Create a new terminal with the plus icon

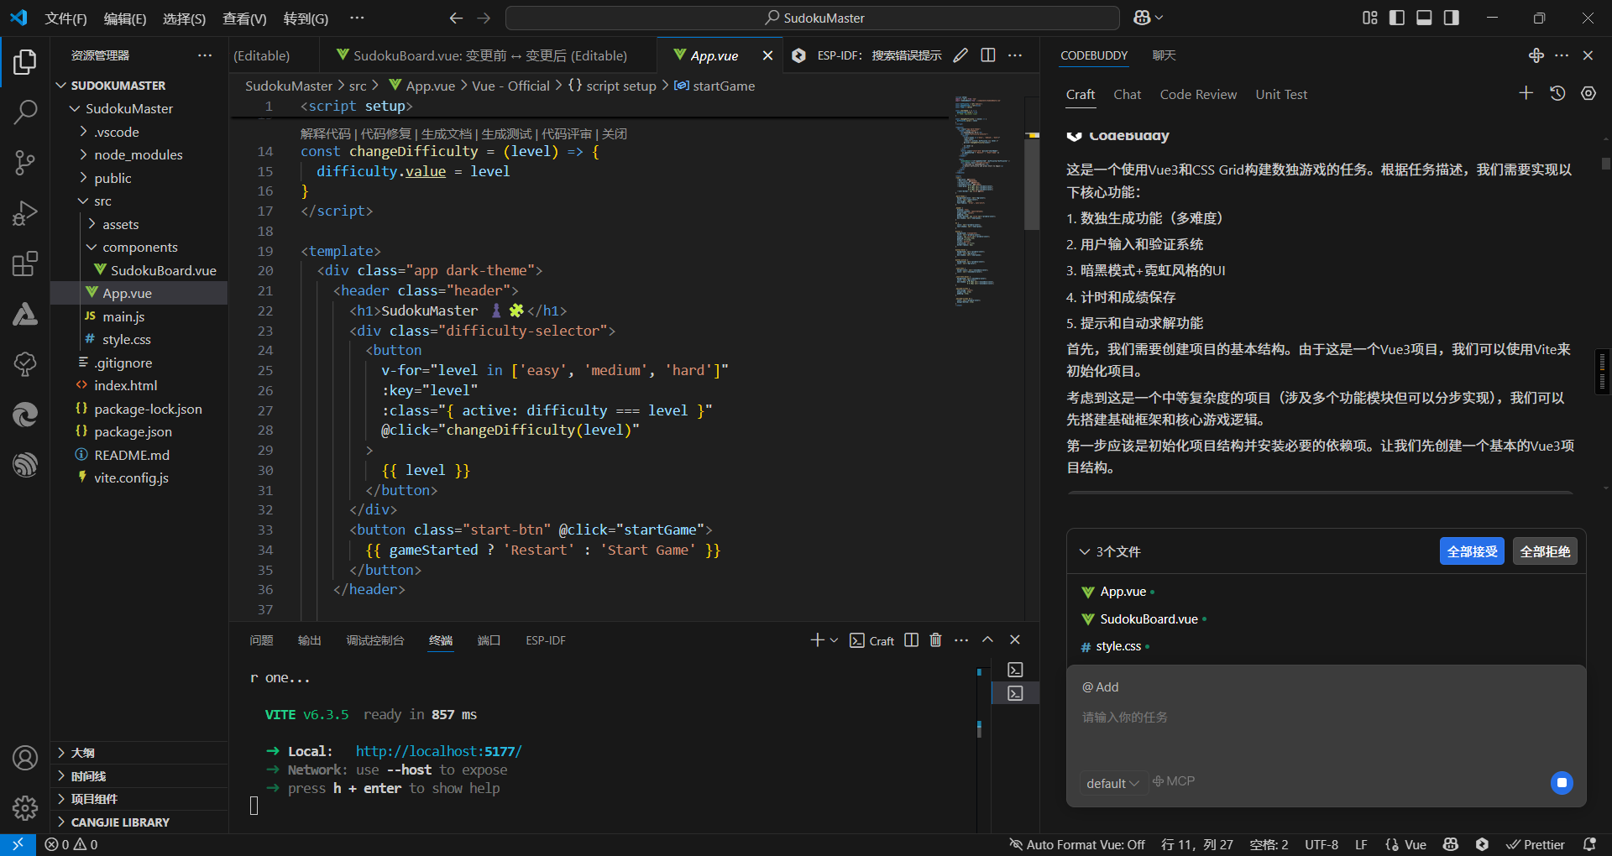click(817, 640)
